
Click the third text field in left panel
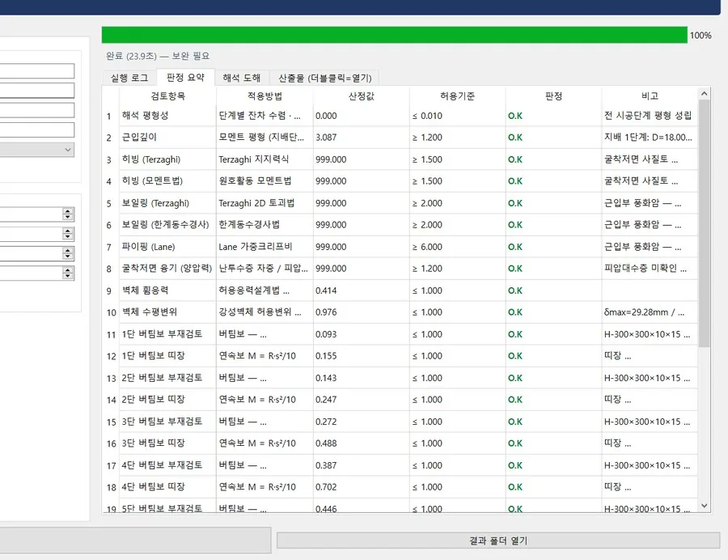point(36,110)
